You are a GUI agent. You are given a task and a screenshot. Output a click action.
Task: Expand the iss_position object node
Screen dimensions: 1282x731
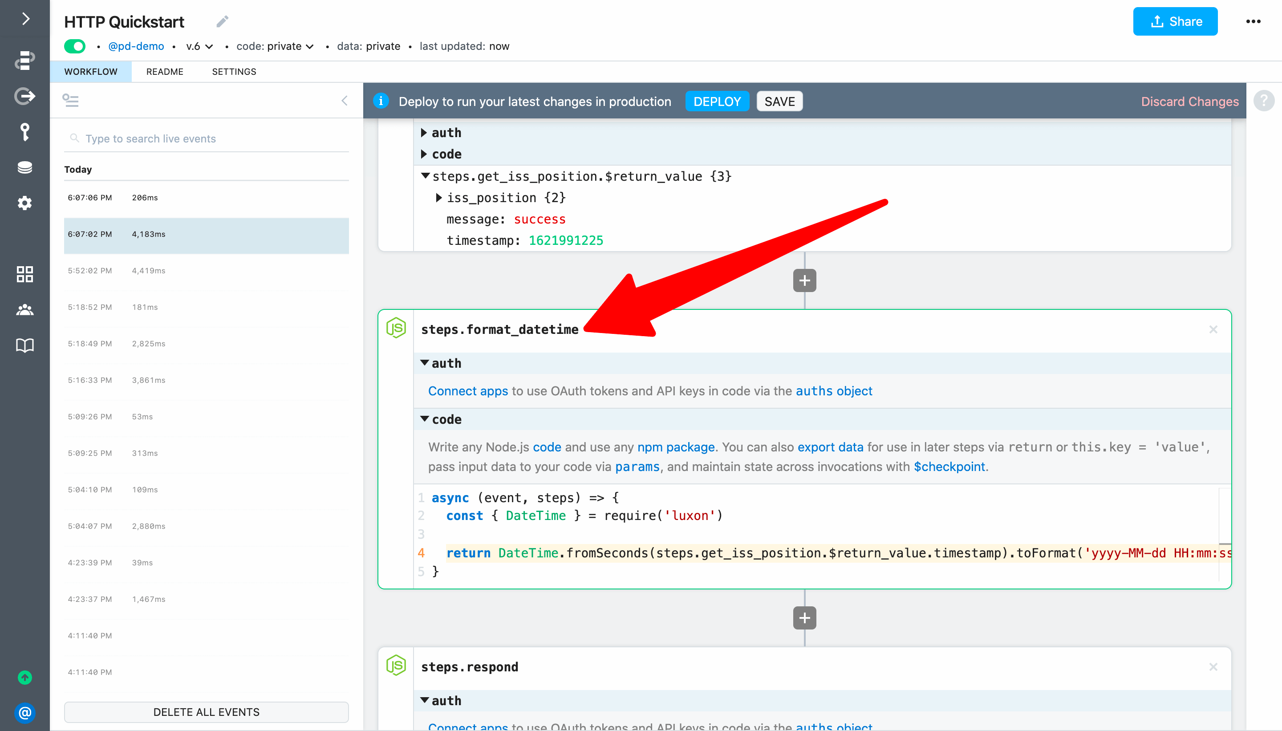439,198
